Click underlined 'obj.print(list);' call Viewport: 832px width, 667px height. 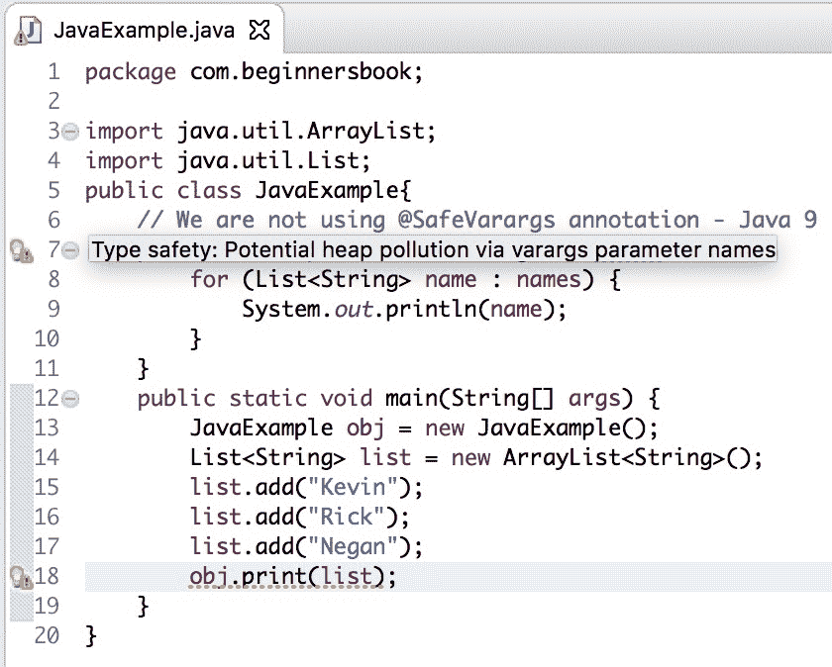[293, 577]
